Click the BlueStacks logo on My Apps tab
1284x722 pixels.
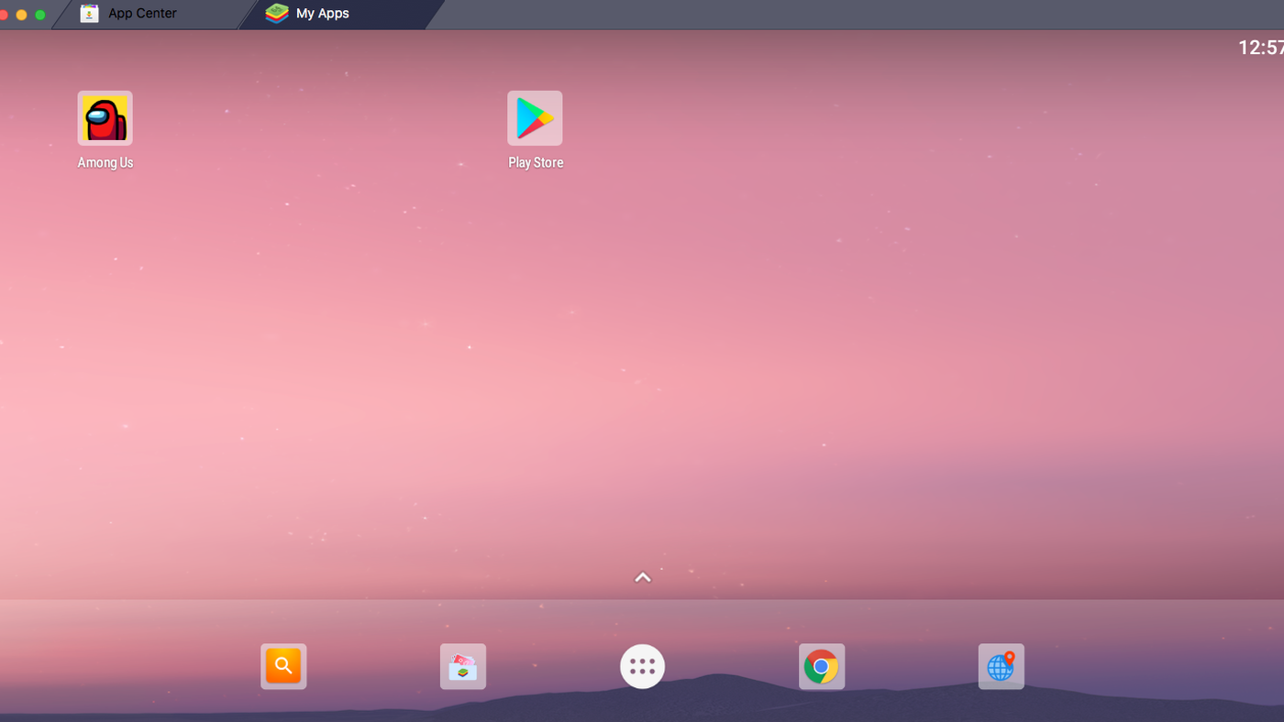click(277, 14)
